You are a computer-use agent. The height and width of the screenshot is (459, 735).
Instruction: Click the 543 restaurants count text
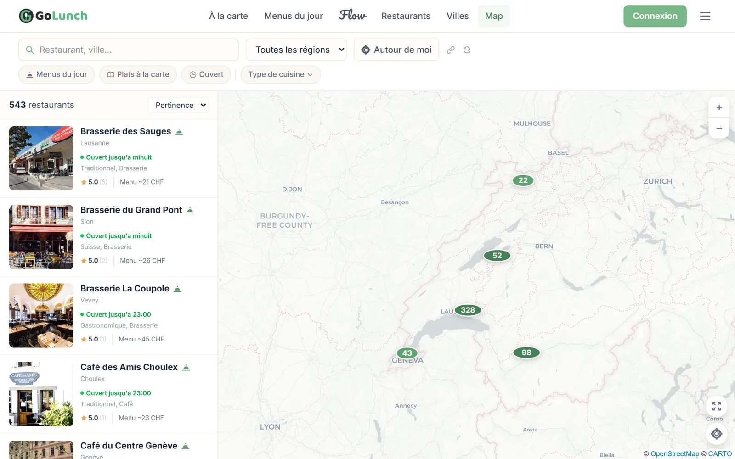pos(42,105)
